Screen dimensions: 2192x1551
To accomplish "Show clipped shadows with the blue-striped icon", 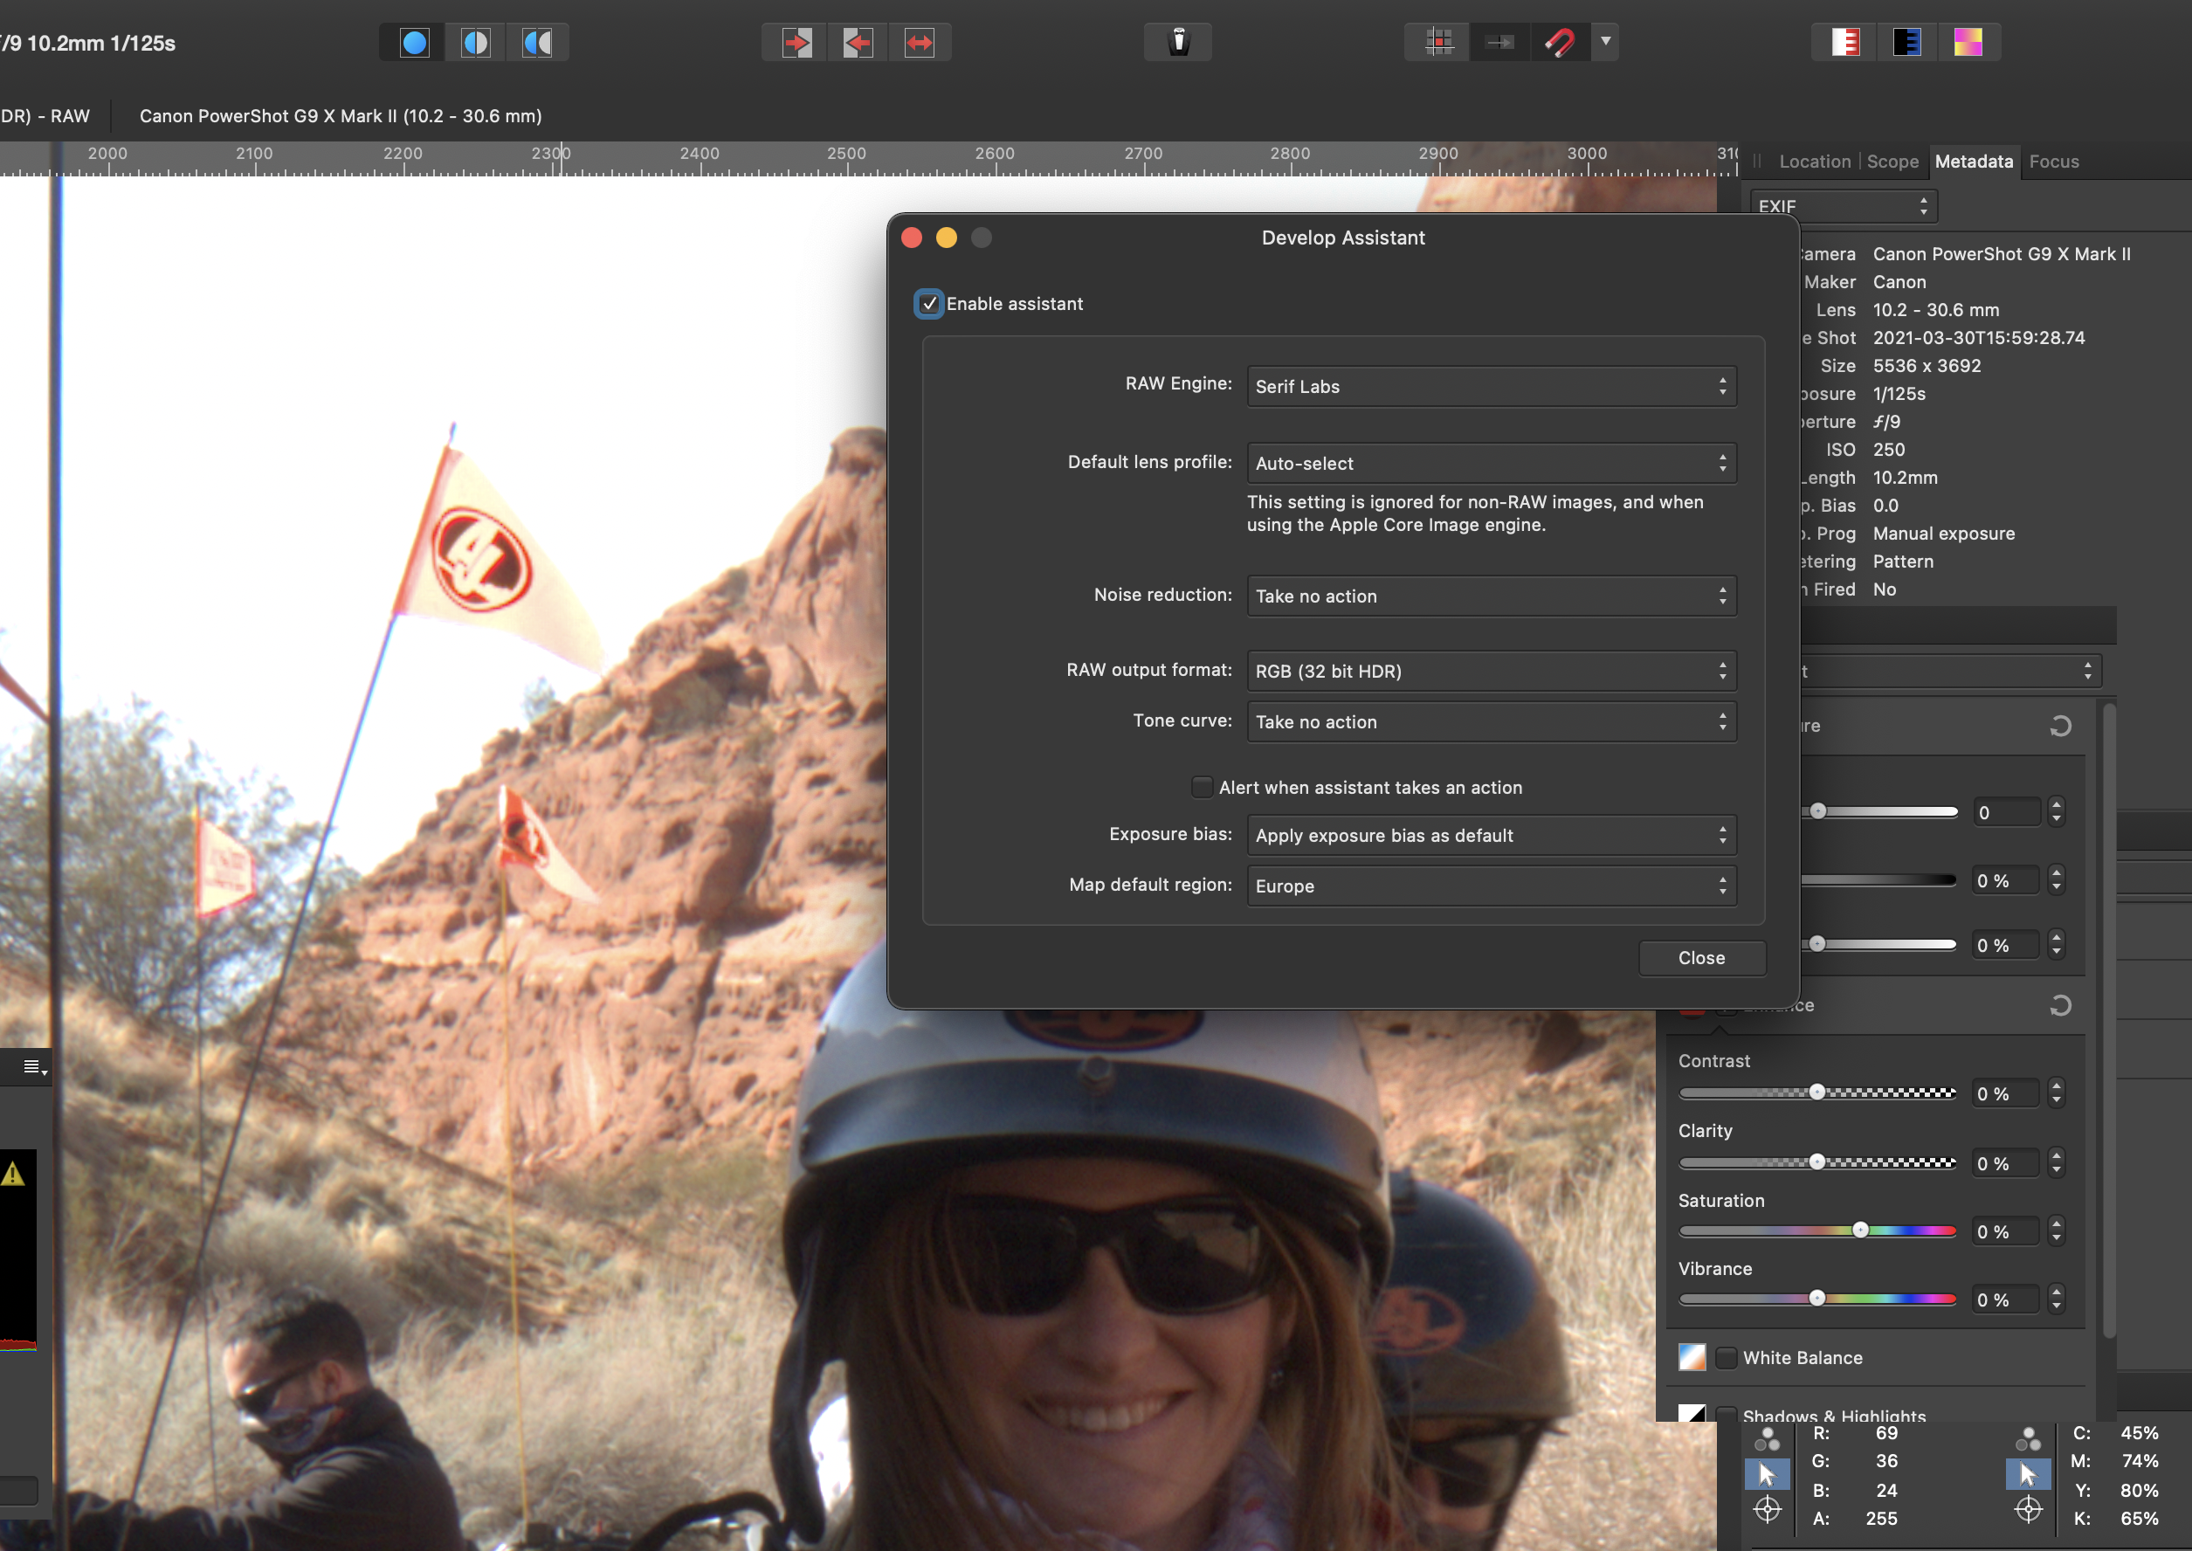I will (x=1906, y=43).
